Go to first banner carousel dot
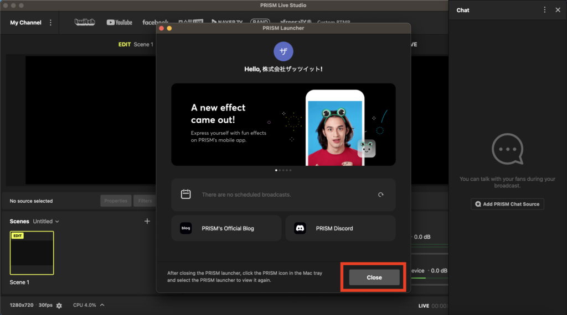Viewport: 567px width, 315px height. tap(276, 170)
